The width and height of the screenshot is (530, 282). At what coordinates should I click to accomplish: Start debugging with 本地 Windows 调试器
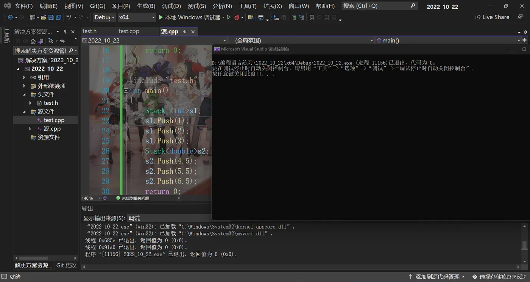pos(189,17)
